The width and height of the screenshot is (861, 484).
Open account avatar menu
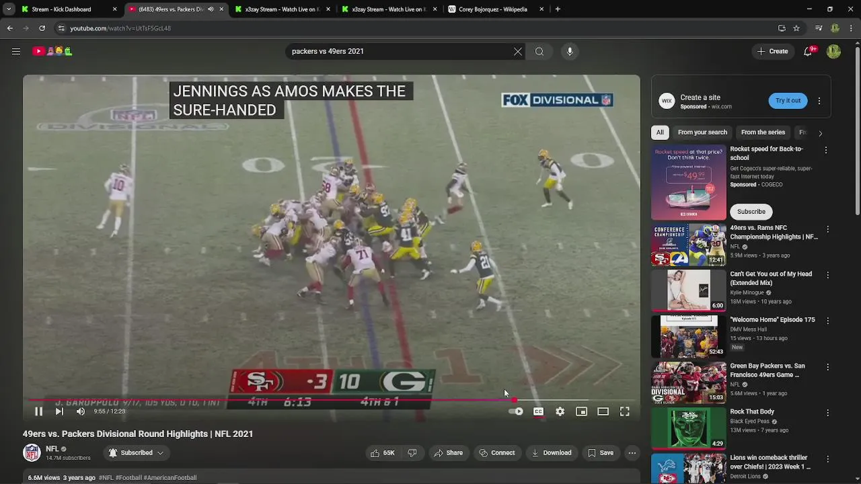[833, 51]
